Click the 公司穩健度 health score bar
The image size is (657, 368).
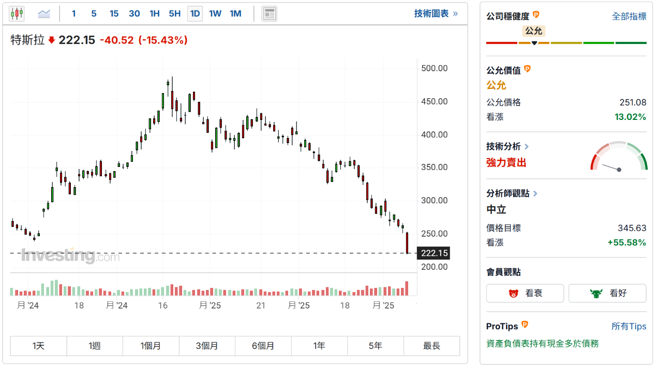[566, 43]
